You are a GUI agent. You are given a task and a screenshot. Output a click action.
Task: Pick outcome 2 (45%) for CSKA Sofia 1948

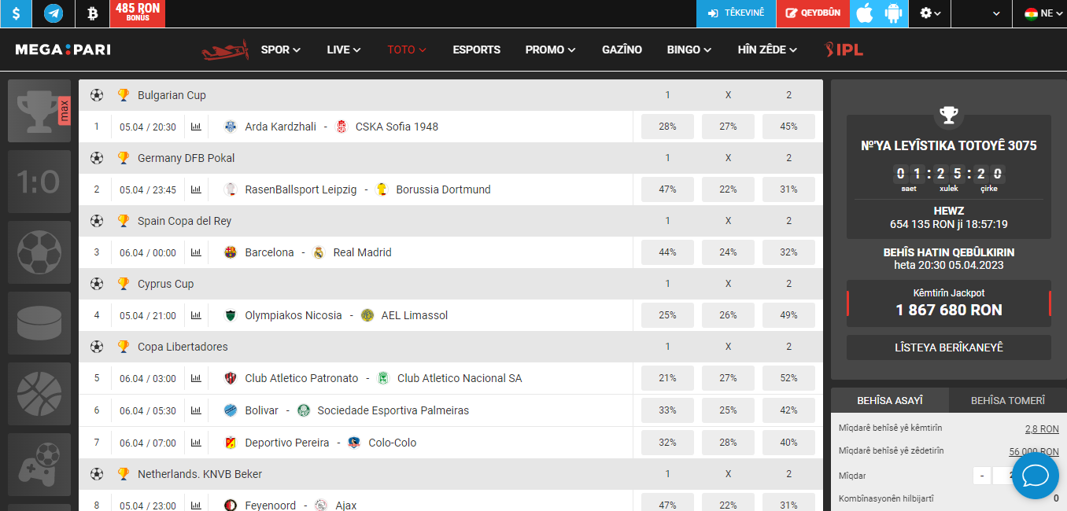pos(788,127)
